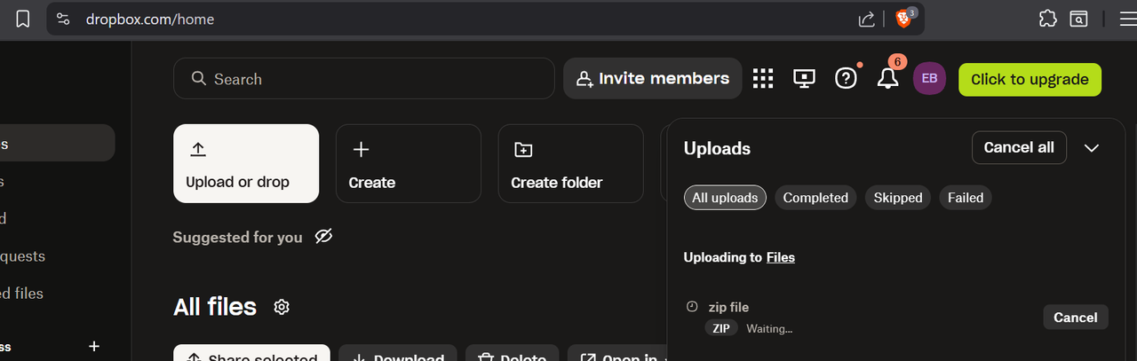Click the desktop app monitor icon
Screen dimensions: 1137x361
point(804,79)
